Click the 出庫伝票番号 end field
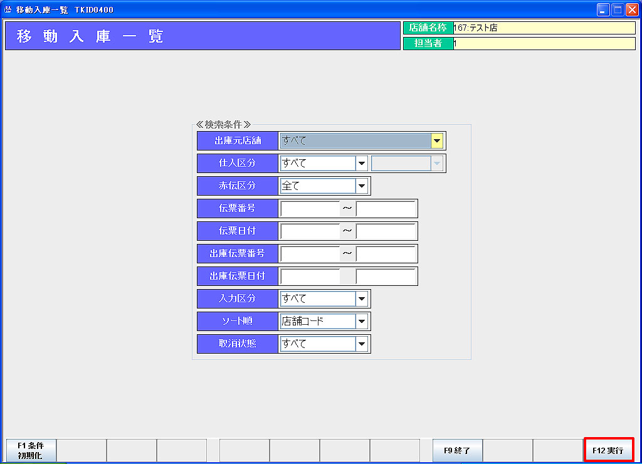 [386, 254]
